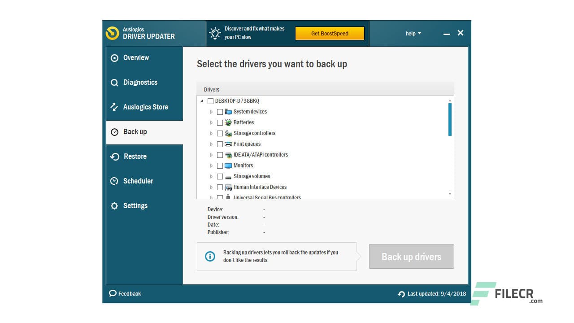Check the DESKTOP-D738BKQ checkbox
The image size is (574, 323).
[x=211, y=101]
